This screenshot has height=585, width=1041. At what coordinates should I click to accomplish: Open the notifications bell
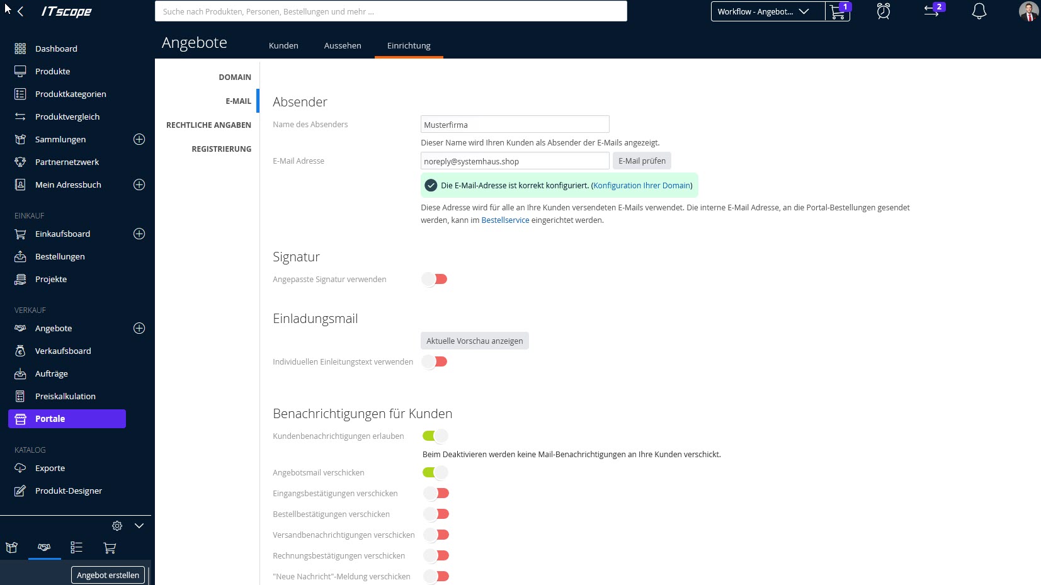tap(979, 11)
